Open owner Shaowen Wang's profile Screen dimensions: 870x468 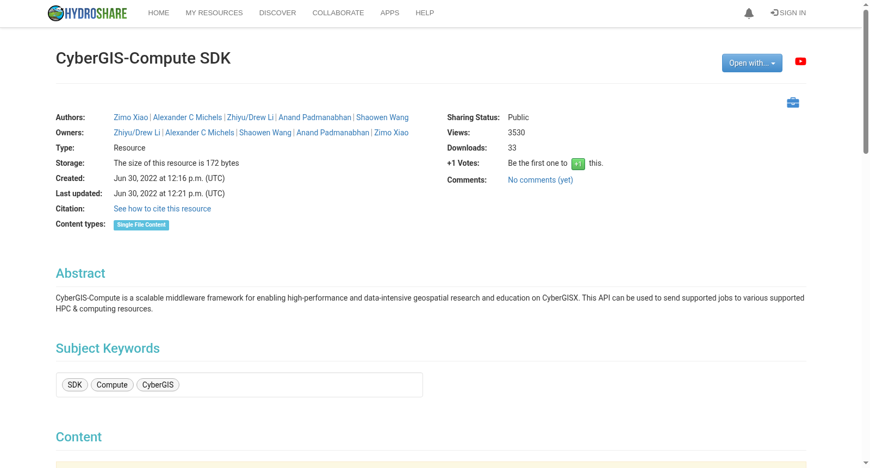pyautogui.click(x=265, y=133)
